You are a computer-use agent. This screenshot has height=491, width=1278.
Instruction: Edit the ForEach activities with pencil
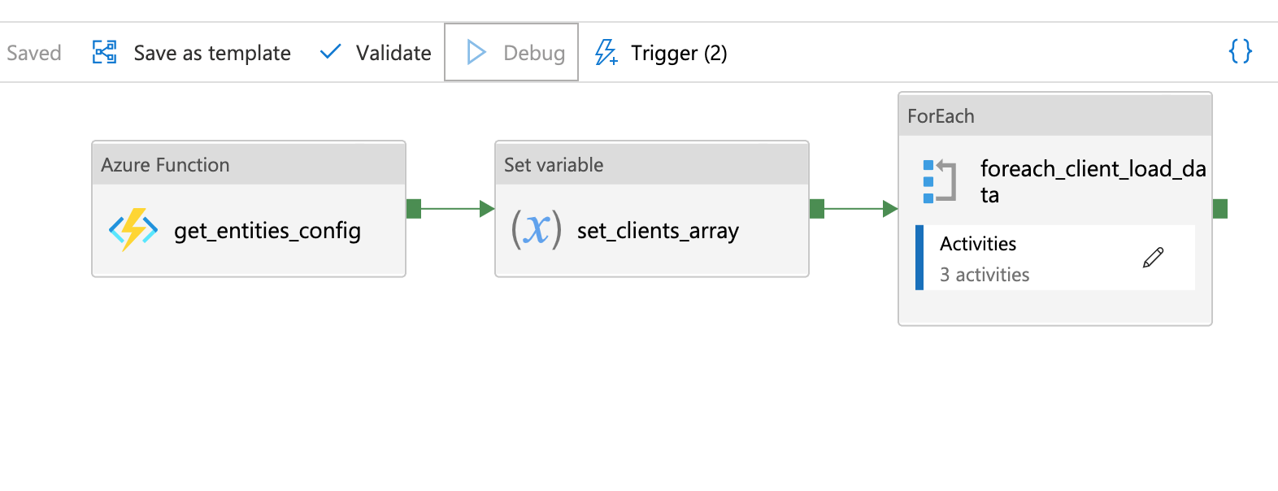click(1153, 258)
